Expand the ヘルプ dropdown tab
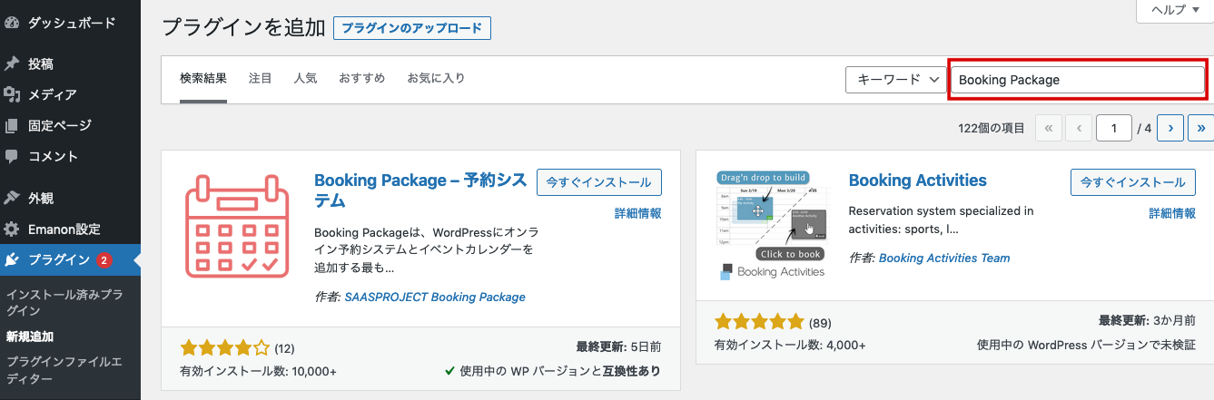 coord(1174,10)
